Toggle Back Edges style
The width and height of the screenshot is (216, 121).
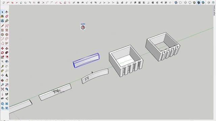tap(181, 2)
